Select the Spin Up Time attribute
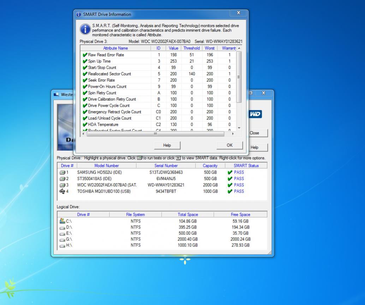 click(x=158, y=61)
